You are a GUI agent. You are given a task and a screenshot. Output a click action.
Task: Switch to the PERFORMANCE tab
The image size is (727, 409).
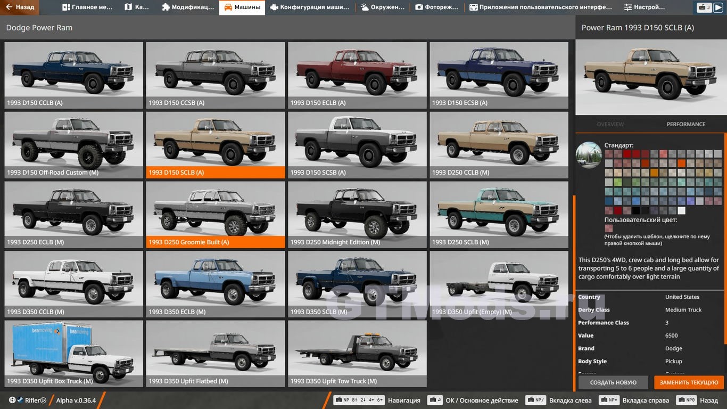[x=686, y=124]
